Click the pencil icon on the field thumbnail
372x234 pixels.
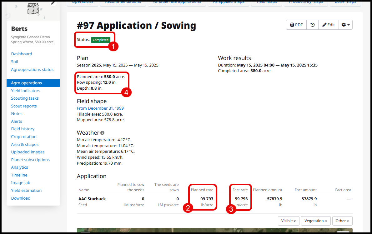point(53,3)
